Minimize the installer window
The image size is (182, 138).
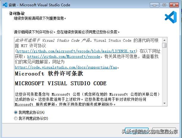154,5
